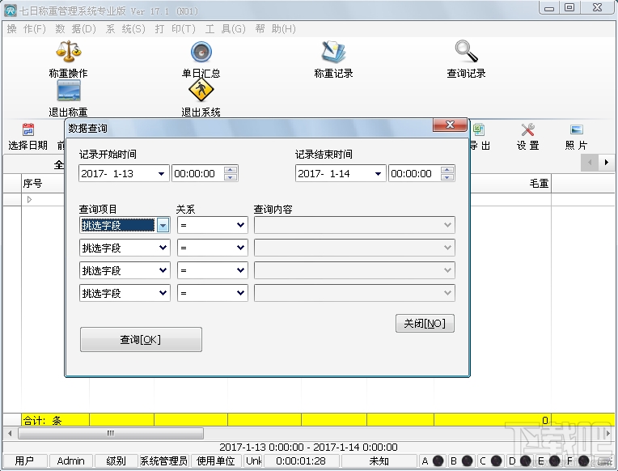The image size is (618, 471).
Task: Open the 设置 tools icon
Action: 527,129
